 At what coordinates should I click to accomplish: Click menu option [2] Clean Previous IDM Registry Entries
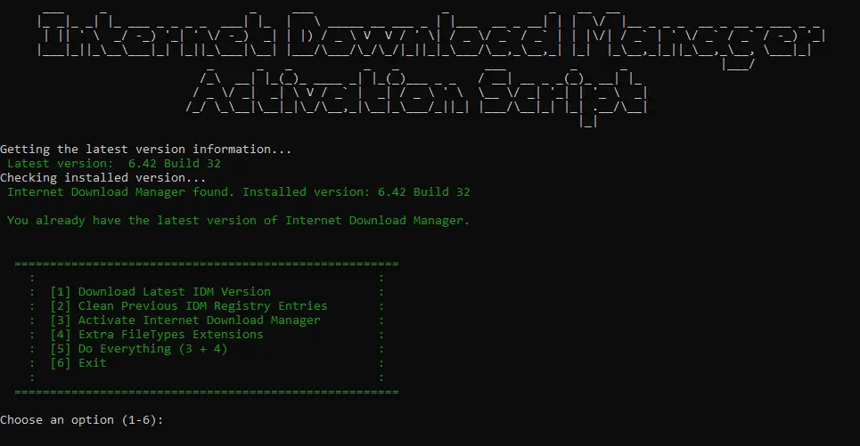coord(189,306)
